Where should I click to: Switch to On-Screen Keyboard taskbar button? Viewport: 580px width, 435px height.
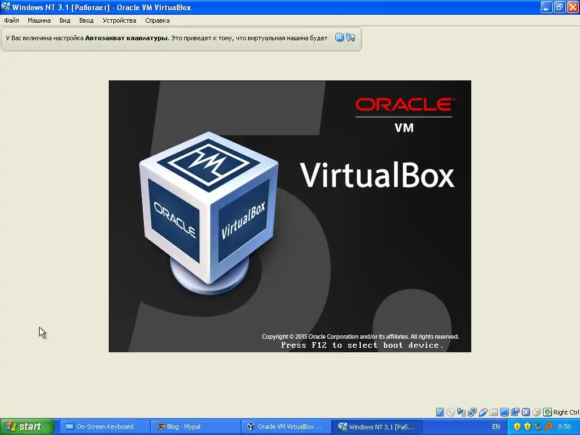point(105,427)
